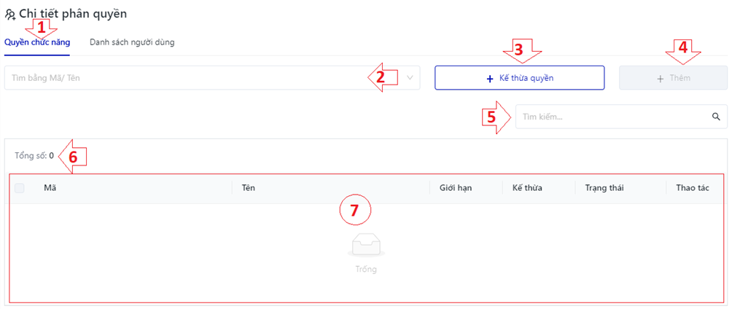Click the Thêm button

coord(673,78)
